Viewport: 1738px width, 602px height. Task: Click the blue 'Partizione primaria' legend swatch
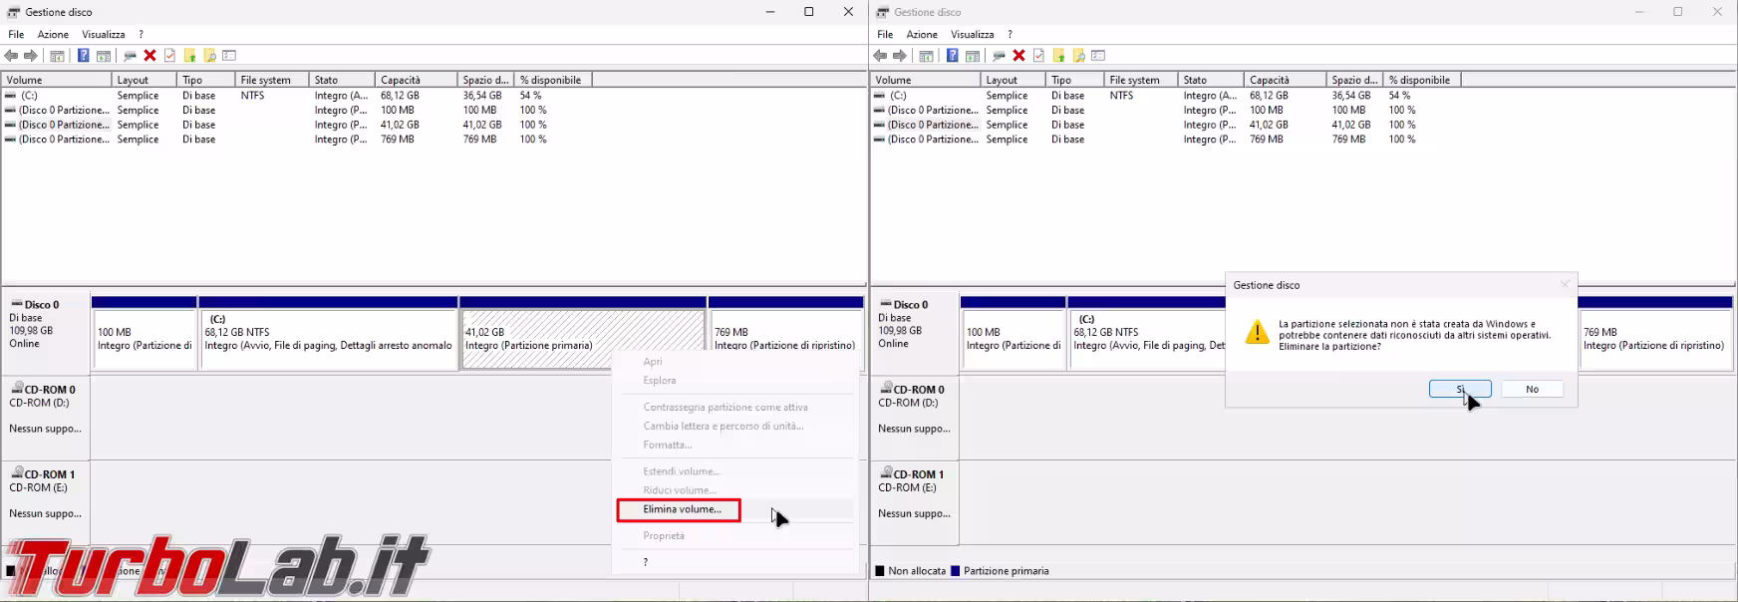coord(956,571)
